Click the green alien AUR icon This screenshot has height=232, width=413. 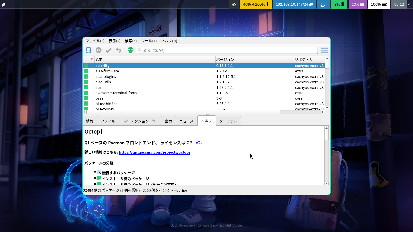[131, 50]
